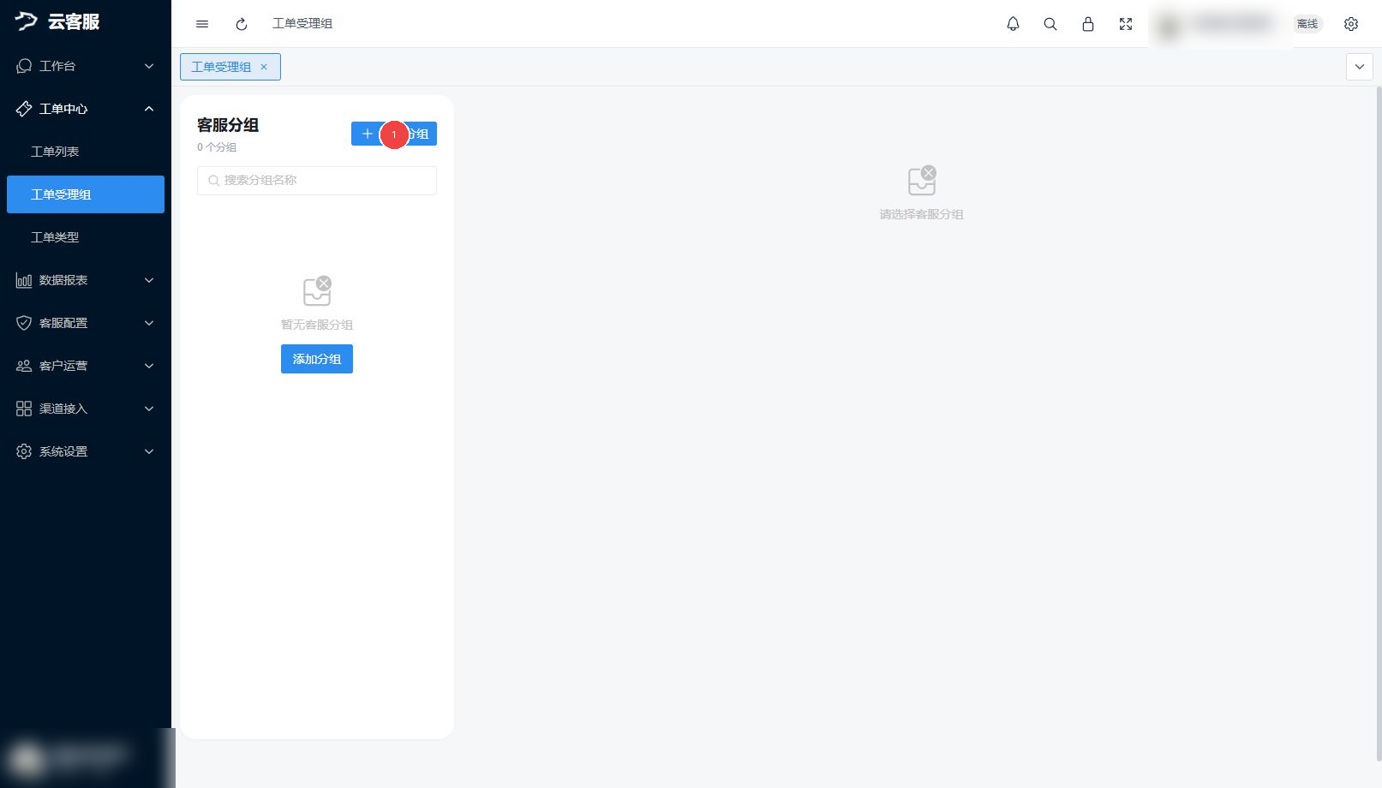
Task: Open notifications bell icon
Action: click(1013, 24)
